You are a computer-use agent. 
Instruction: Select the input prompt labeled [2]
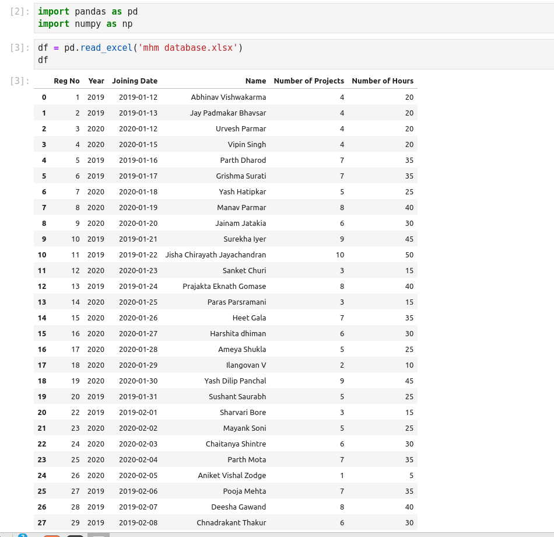point(20,12)
